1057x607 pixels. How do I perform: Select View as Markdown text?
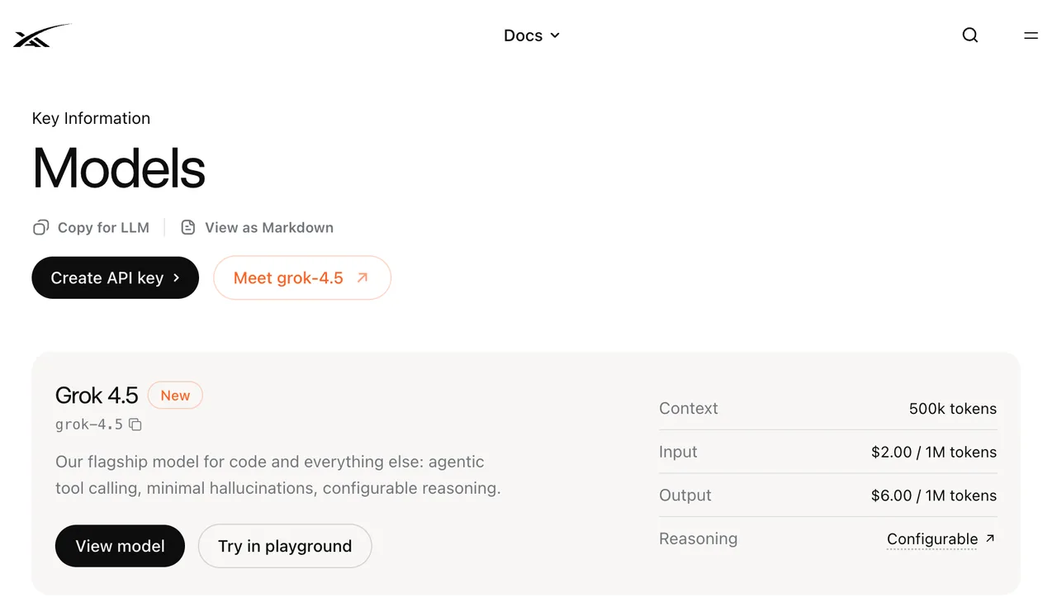click(x=269, y=228)
